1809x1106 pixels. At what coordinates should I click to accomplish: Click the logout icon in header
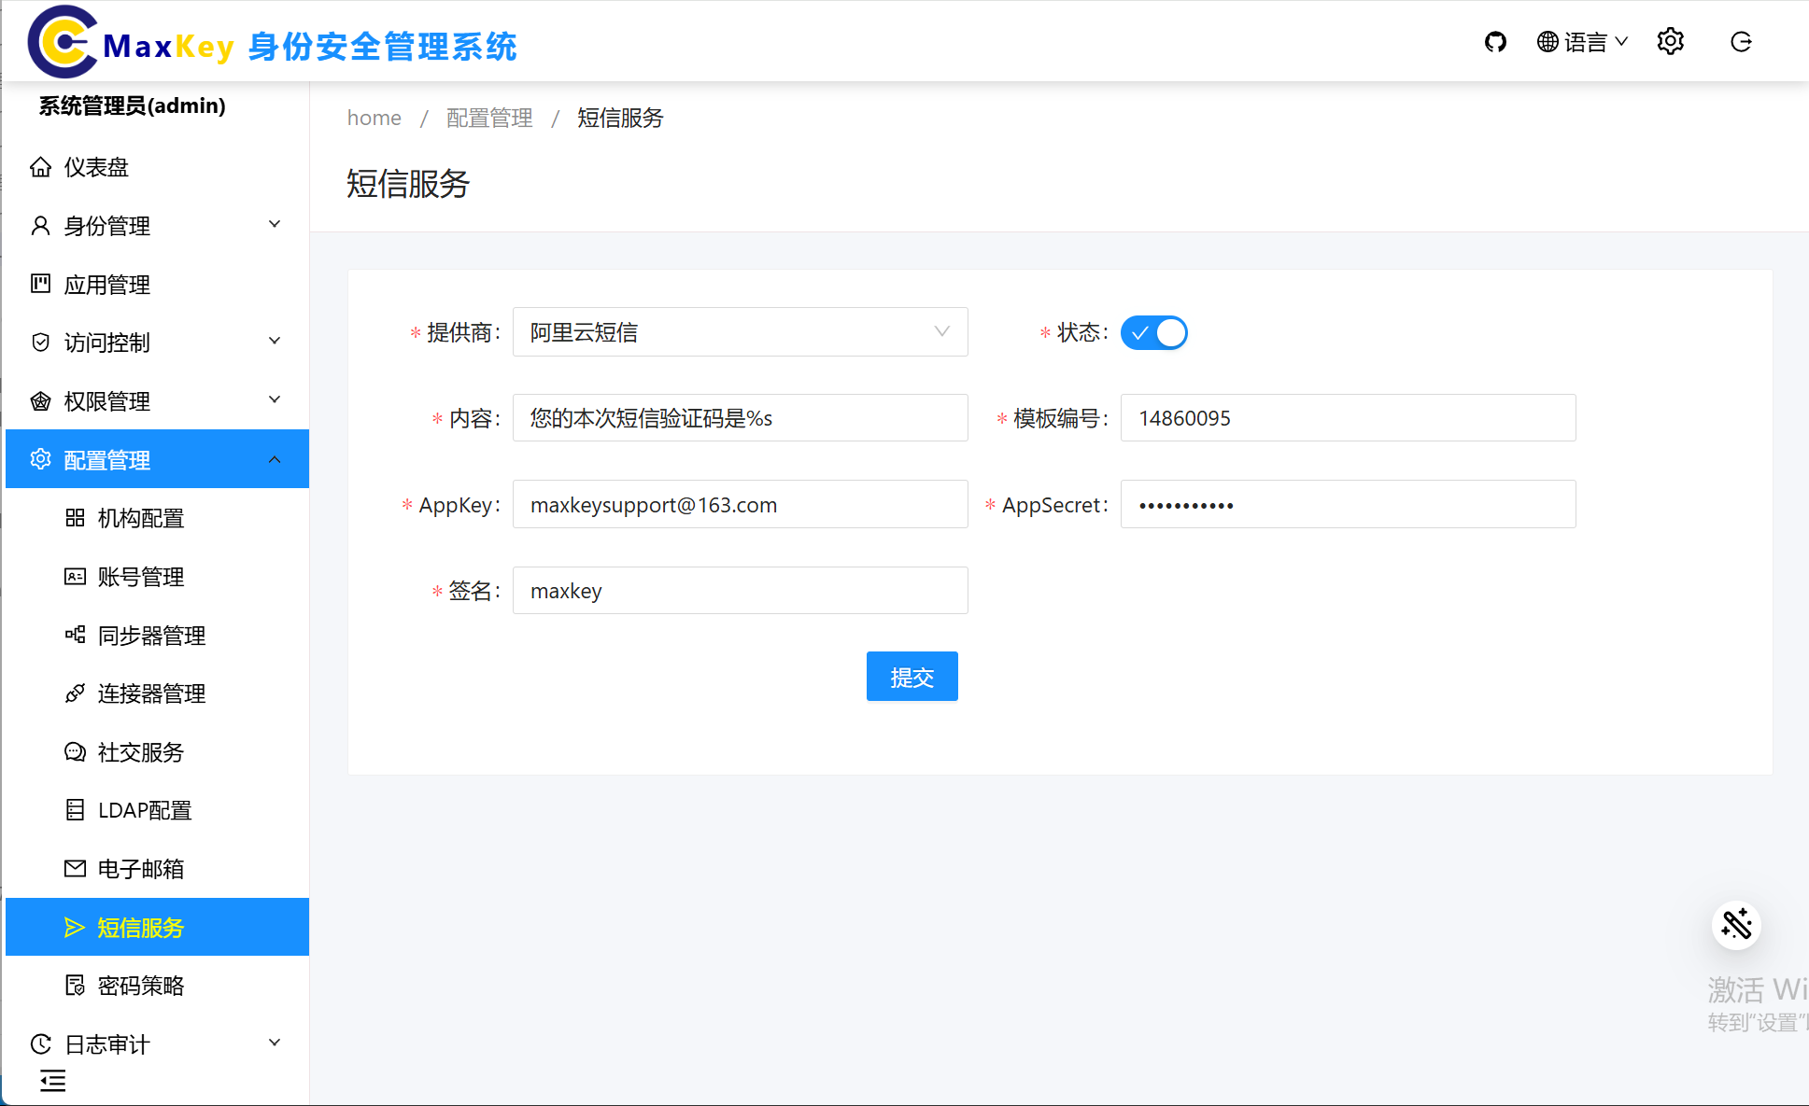click(1741, 42)
